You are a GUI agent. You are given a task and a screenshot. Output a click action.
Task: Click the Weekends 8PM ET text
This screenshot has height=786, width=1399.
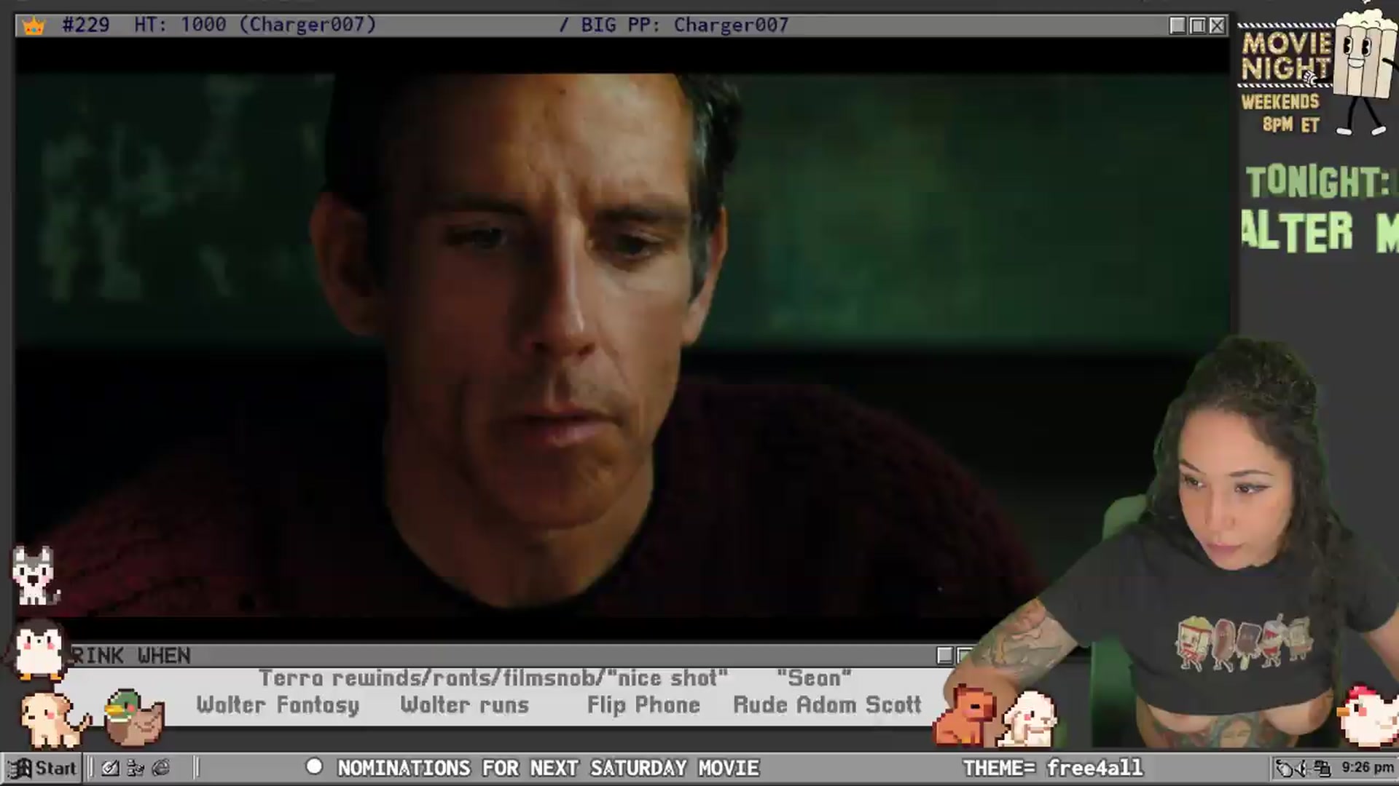point(1281,113)
